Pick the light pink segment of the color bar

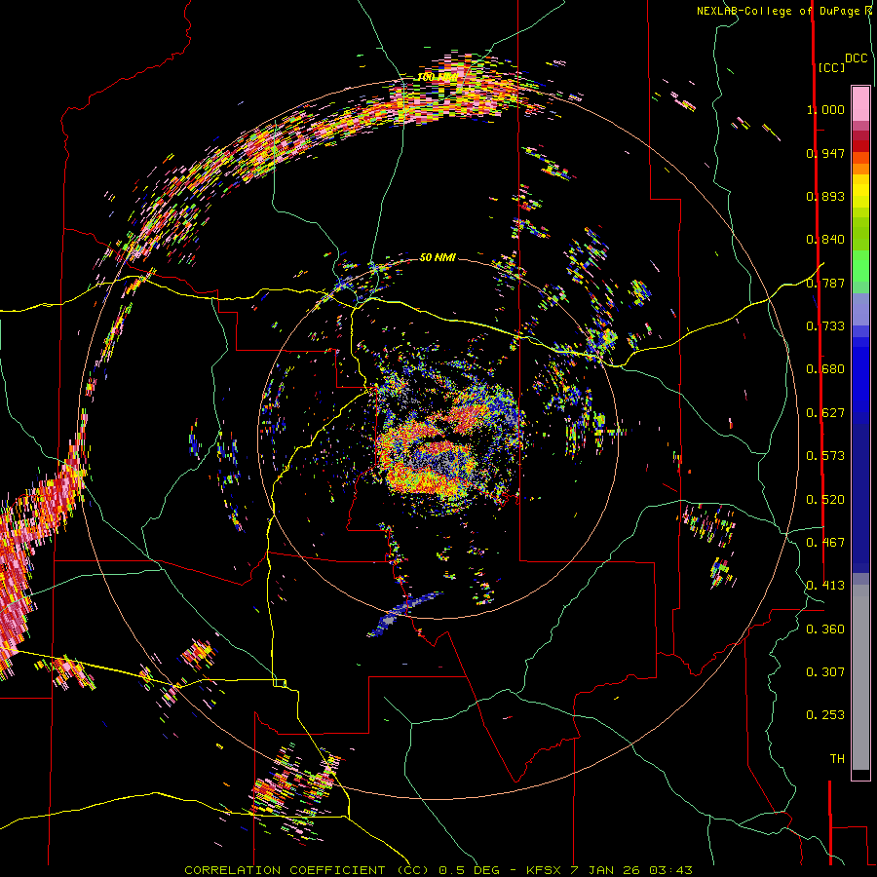pos(860,104)
